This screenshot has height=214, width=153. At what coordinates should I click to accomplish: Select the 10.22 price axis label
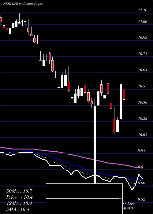[x=143, y=119]
